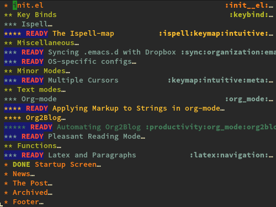276x207 pixels.
Task: Click the star before Archived heading
Action: (6, 193)
